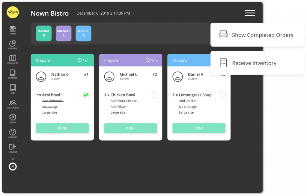
Task: Open the Products section
Action: point(13,59)
